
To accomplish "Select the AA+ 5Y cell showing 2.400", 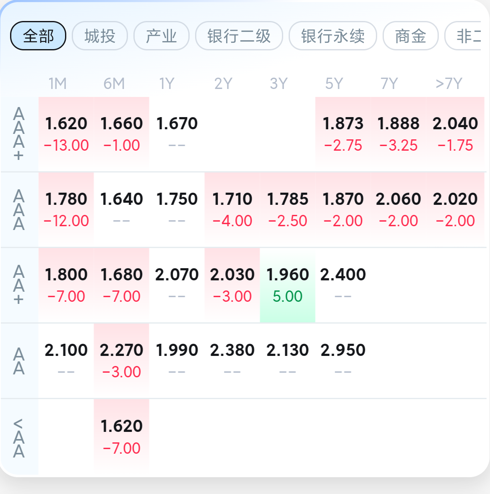I will (x=343, y=285).
